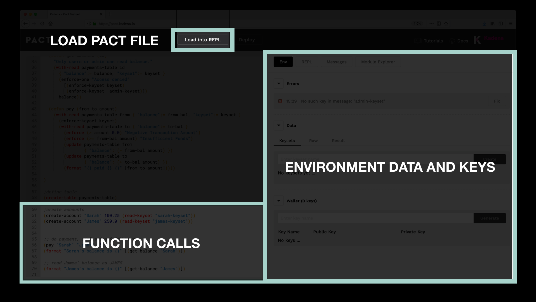
Task: Collapse the Wallet section
Action: click(x=279, y=201)
